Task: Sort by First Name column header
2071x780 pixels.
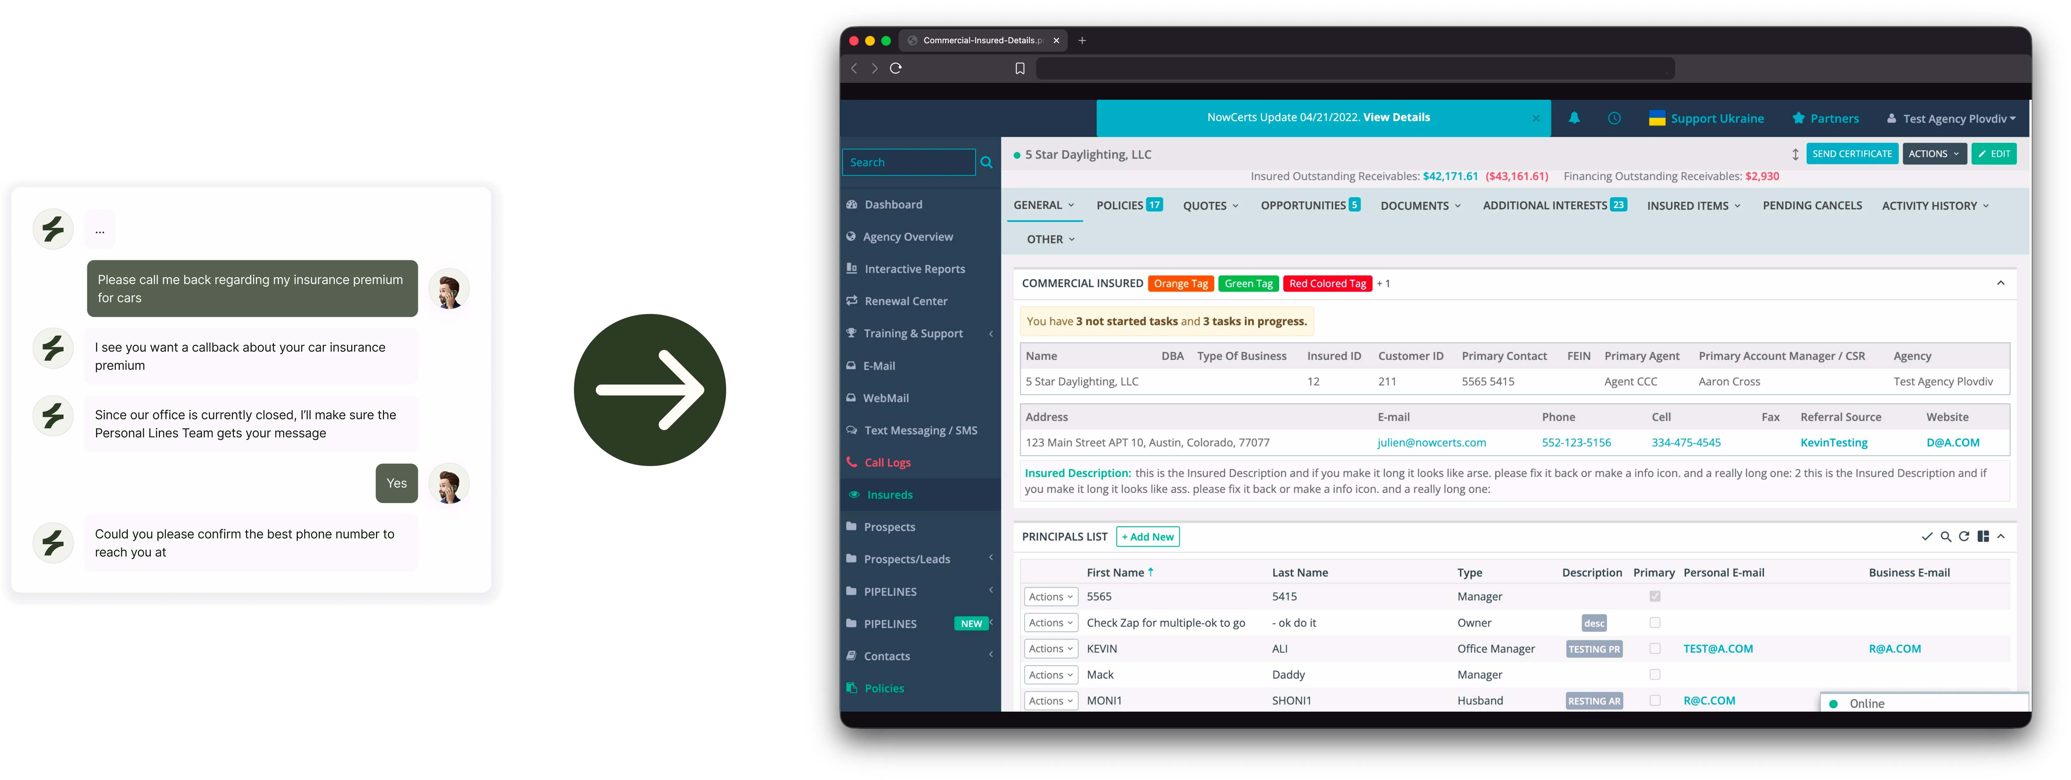Action: point(1120,573)
